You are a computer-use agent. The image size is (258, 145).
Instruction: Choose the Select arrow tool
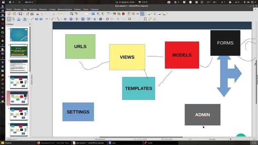pos(9,19)
